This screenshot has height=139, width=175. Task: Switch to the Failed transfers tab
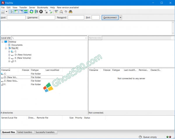click(x=25, y=132)
